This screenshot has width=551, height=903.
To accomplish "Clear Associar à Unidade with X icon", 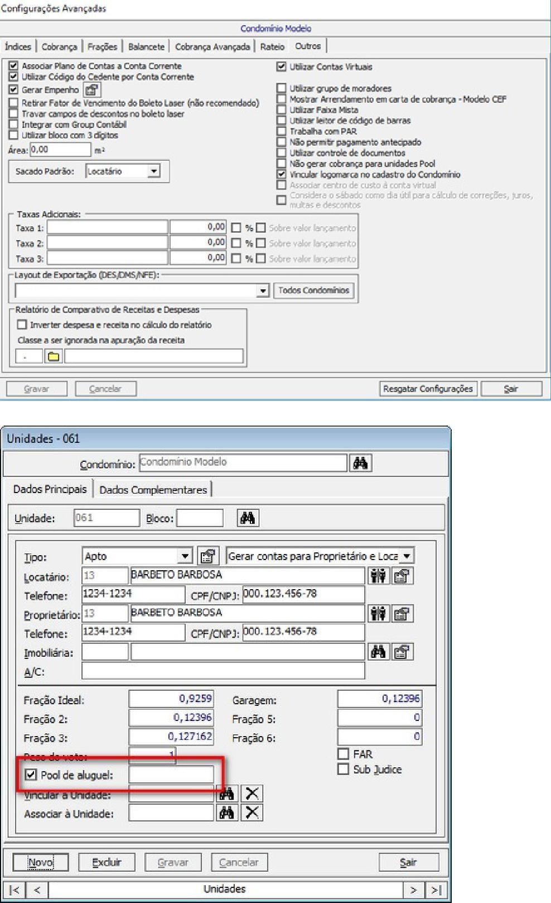I will click(x=252, y=813).
